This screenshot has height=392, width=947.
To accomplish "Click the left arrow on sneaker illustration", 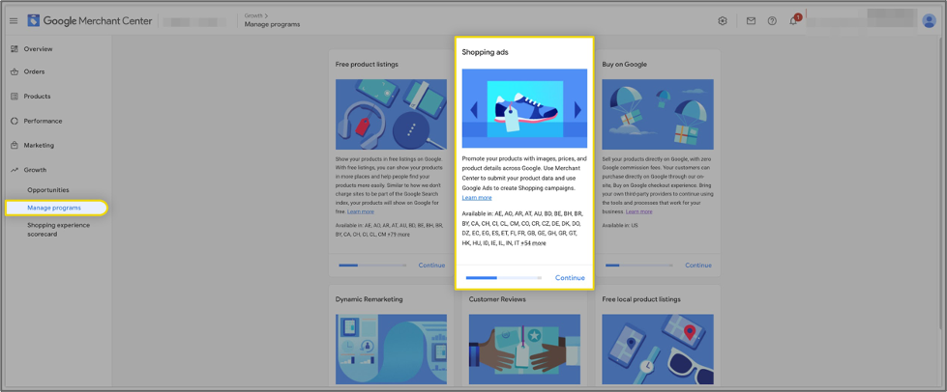I will click(474, 110).
